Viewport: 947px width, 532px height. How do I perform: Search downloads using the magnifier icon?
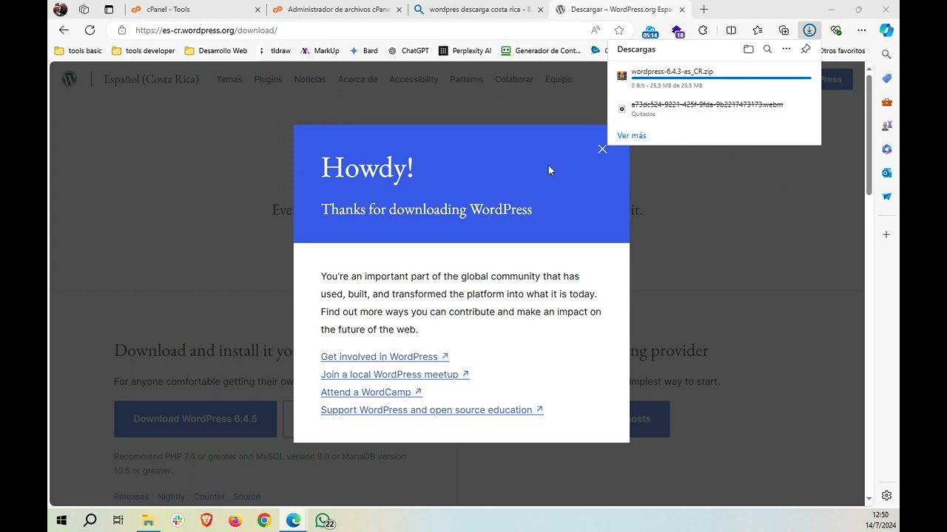767,50
